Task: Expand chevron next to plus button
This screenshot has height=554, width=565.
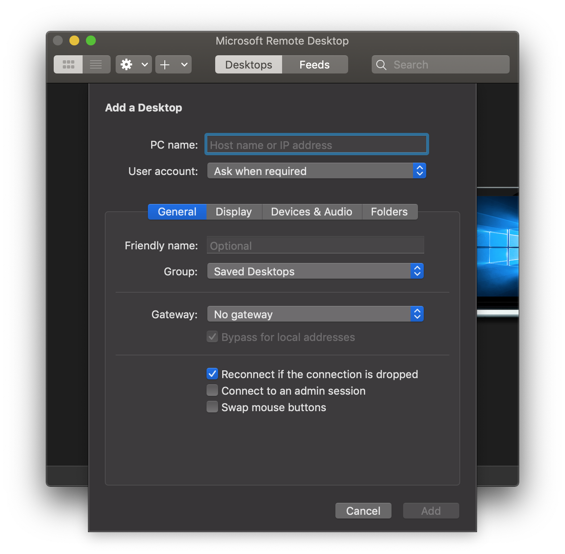Action: tap(184, 64)
